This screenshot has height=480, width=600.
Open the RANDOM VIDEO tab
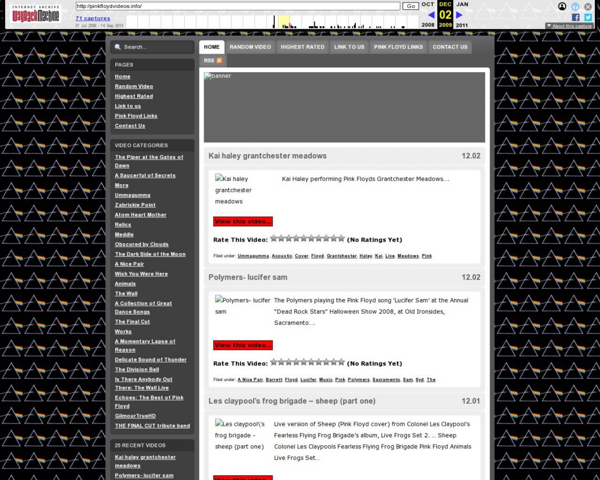point(250,47)
